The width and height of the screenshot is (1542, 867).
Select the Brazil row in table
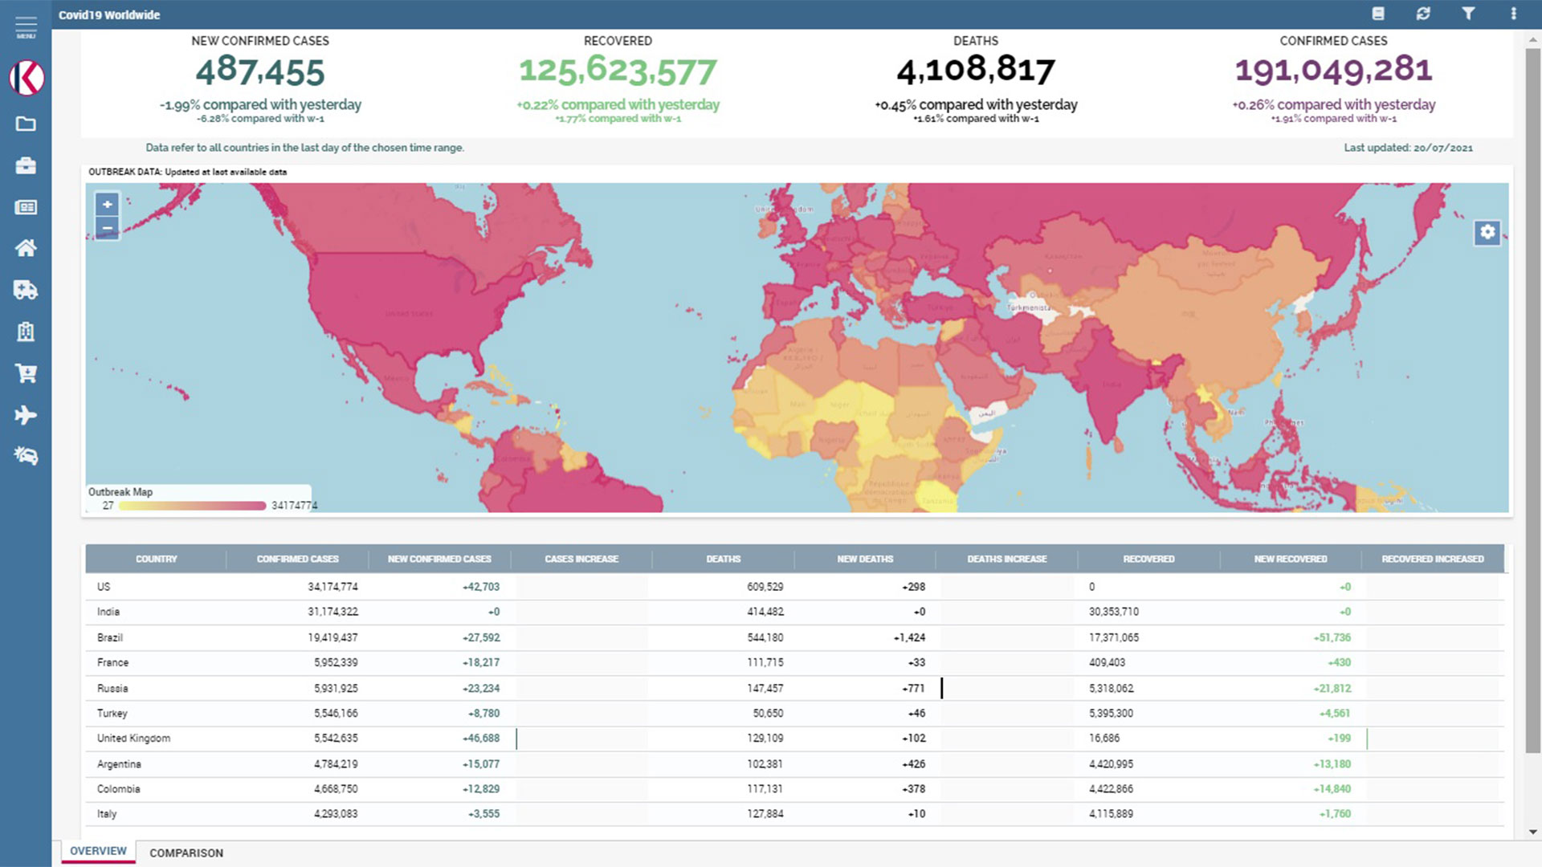(795, 637)
